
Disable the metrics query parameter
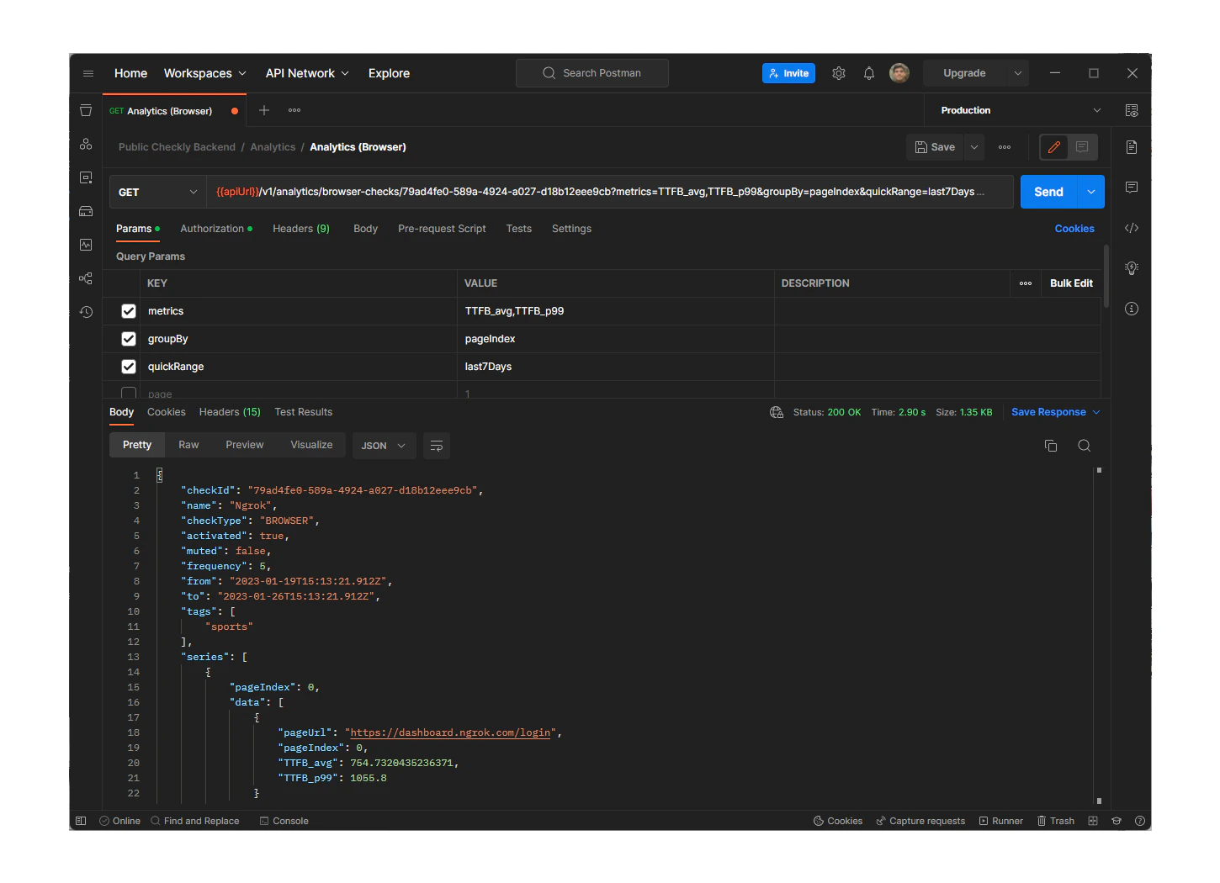128,310
